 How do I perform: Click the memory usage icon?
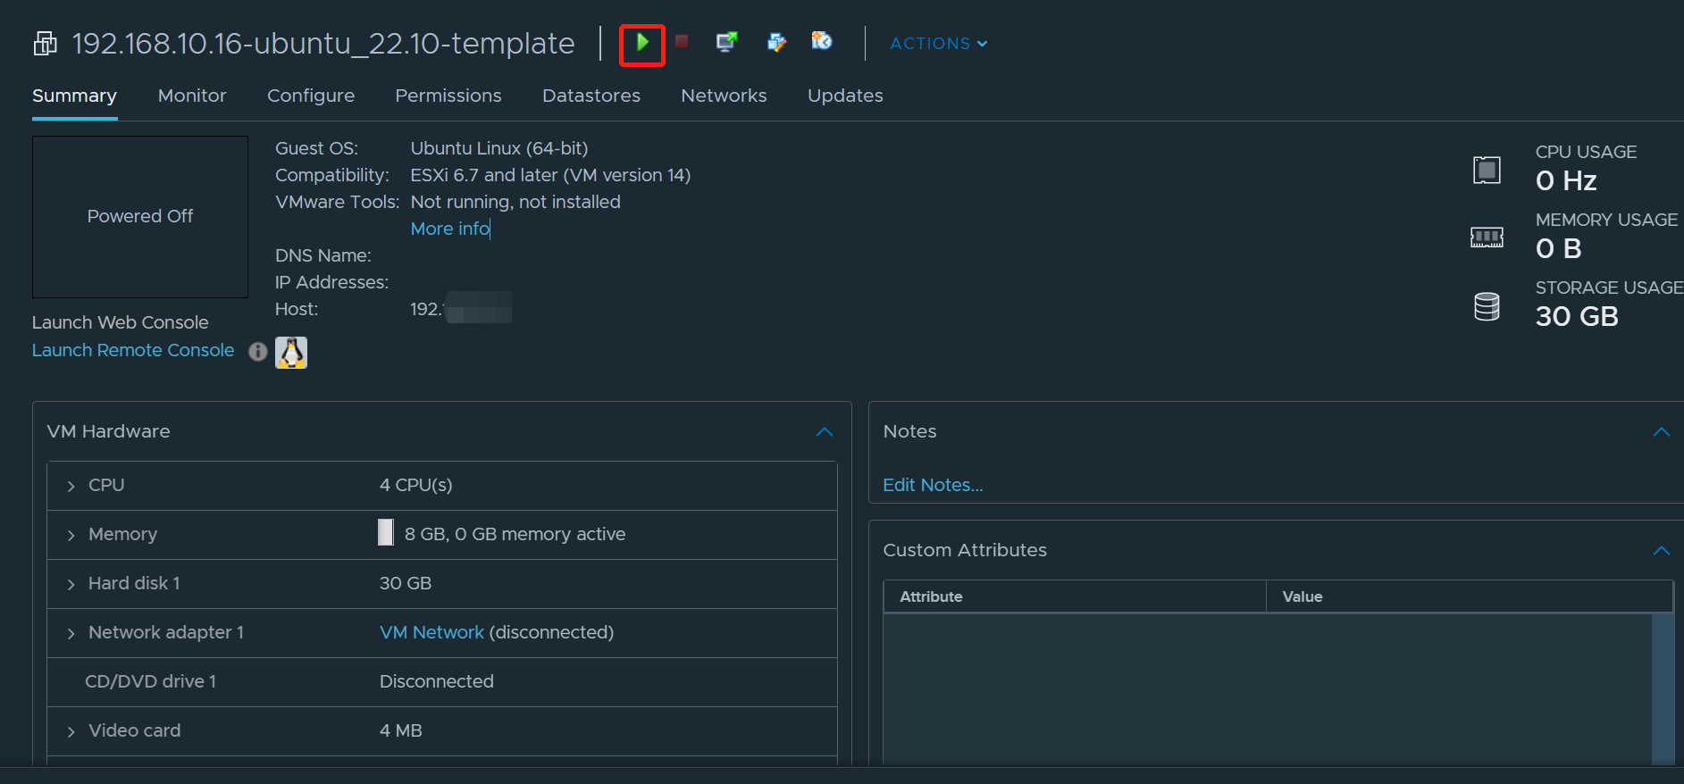[1487, 238]
